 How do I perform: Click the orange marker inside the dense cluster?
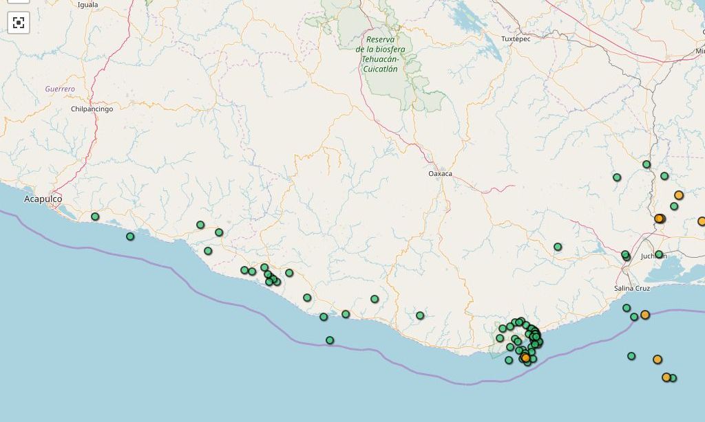tap(526, 357)
